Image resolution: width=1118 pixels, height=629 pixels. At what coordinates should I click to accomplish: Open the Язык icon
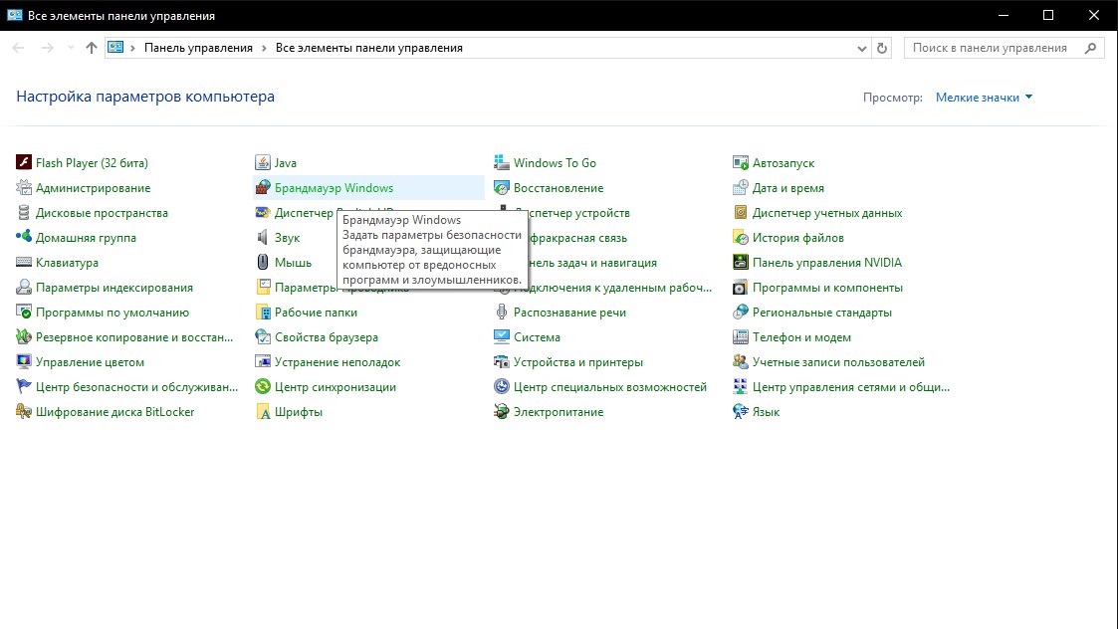tap(740, 411)
